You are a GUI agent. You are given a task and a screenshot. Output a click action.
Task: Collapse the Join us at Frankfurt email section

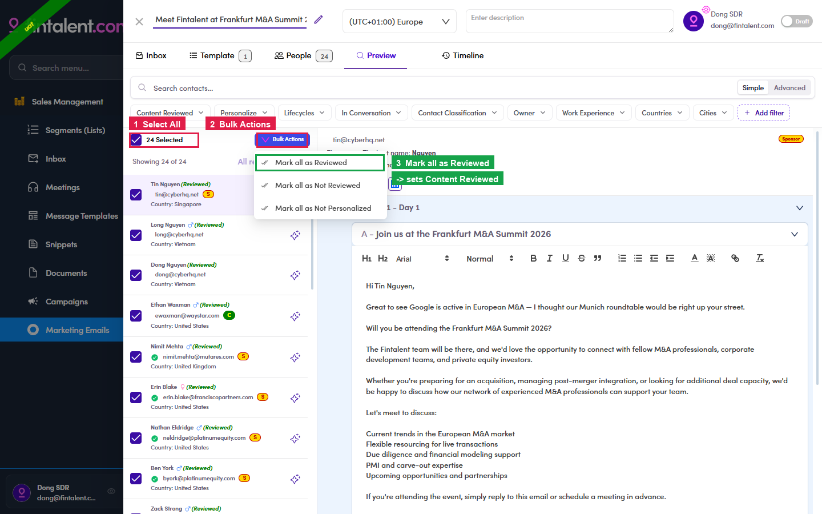click(x=795, y=234)
